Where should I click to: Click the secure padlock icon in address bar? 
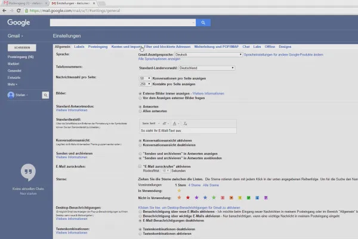(26, 11)
